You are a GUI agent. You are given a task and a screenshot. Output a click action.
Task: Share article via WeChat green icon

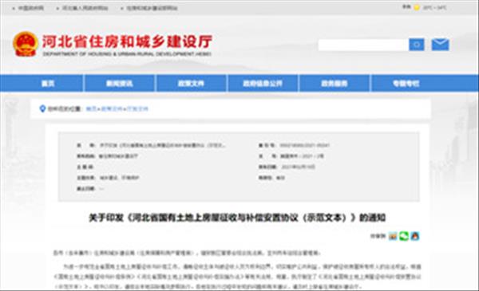click(x=404, y=236)
